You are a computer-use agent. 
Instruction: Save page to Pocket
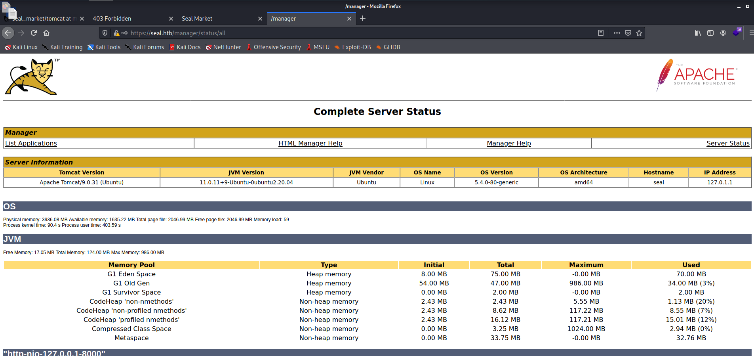[628, 33]
